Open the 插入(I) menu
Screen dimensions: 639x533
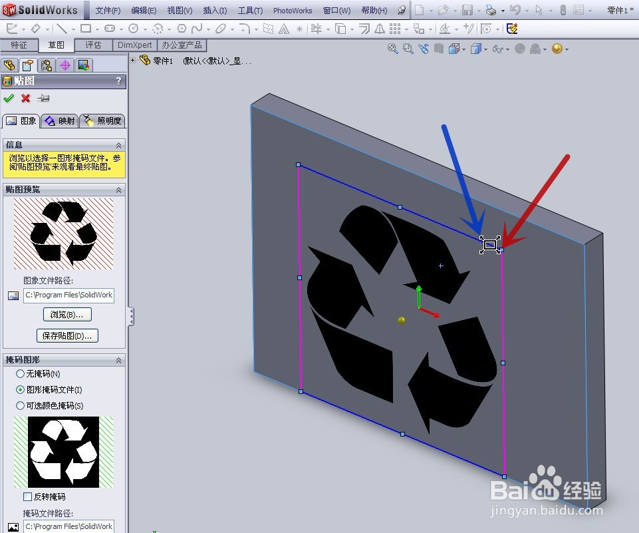(x=215, y=10)
